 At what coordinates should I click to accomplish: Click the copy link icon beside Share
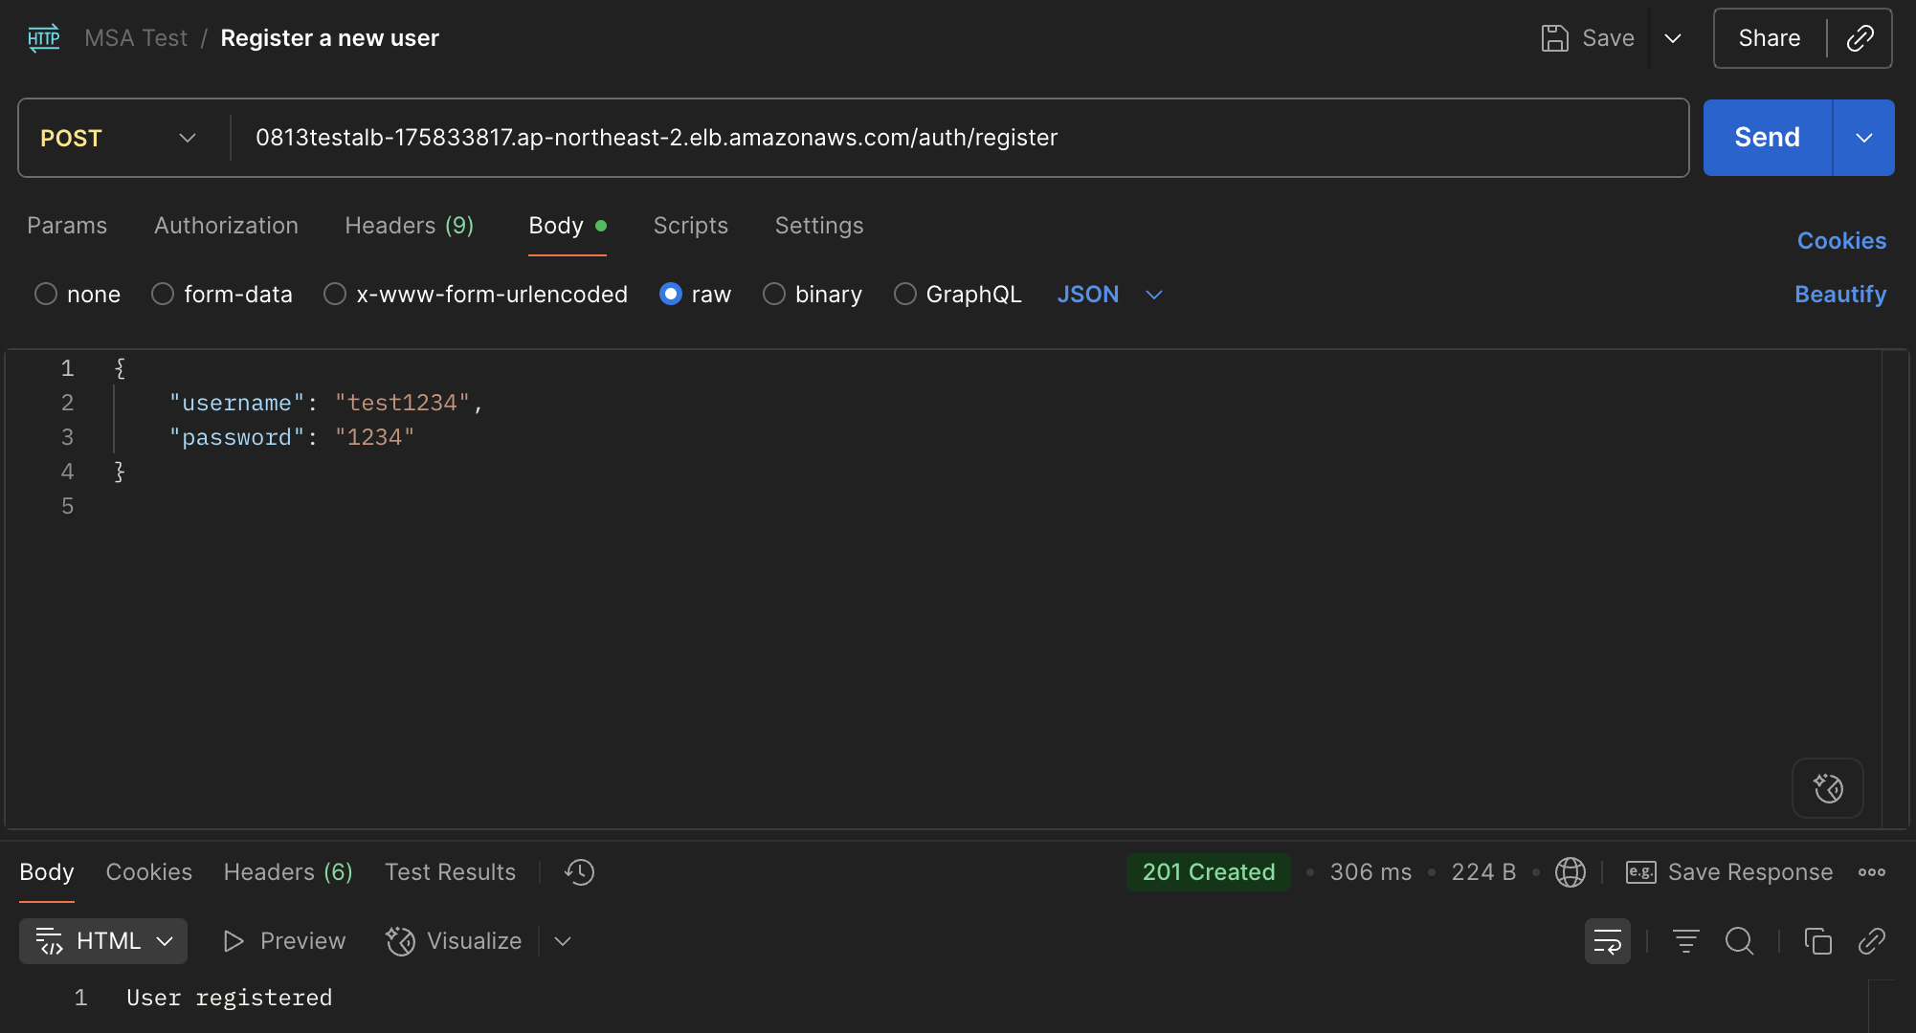tap(1860, 38)
